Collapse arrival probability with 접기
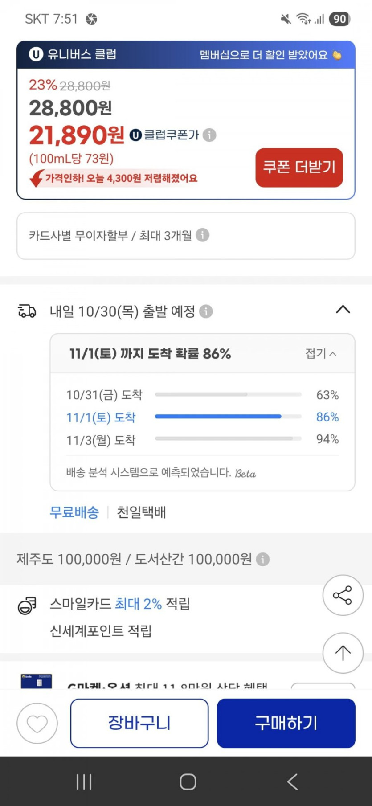The image size is (372, 806). coord(320,354)
